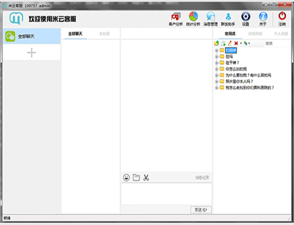The width and height of the screenshot is (294, 225).
Task: Open the 消息记录 message history link
Action: (x=202, y=178)
